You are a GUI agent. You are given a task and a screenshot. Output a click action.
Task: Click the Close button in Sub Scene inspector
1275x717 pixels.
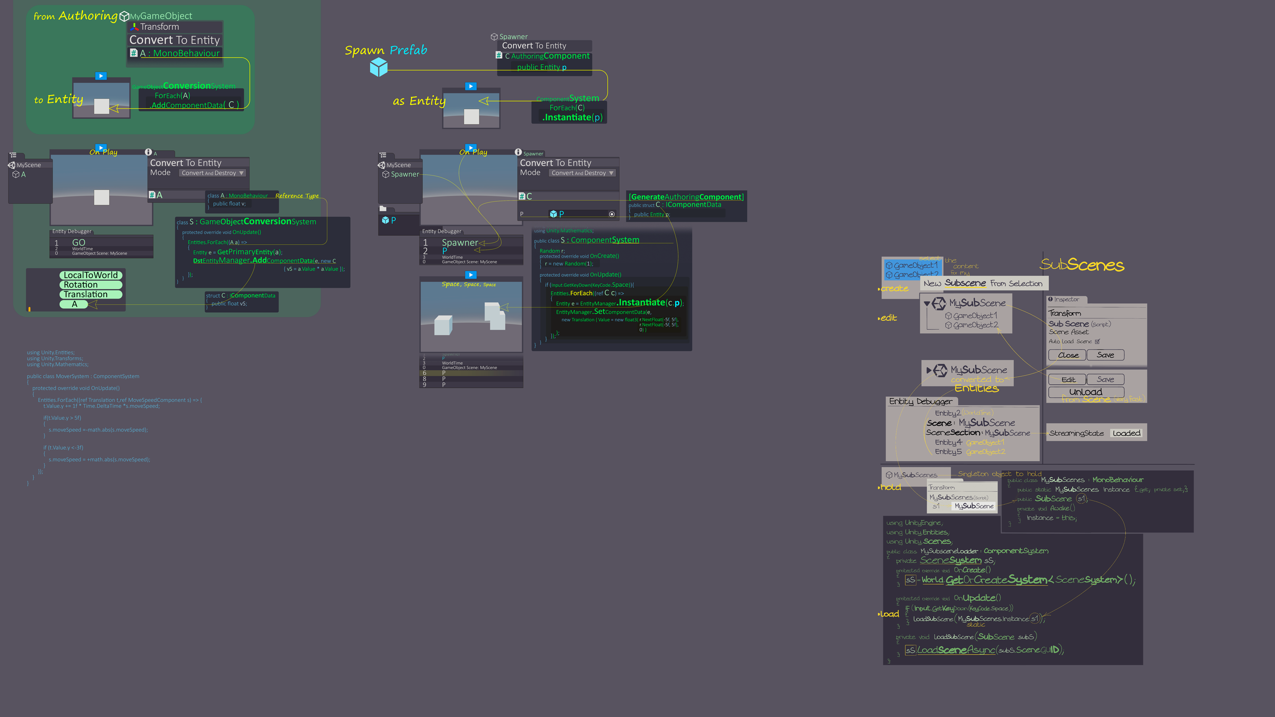(x=1068, y=355)
